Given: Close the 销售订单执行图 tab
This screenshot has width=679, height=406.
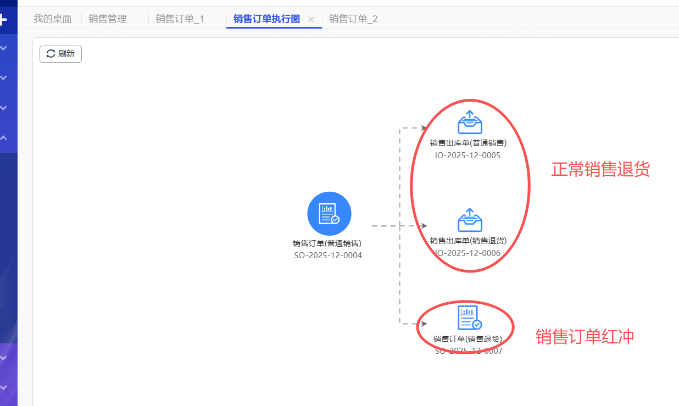Looking at the screenshot, I should [311, 19].
